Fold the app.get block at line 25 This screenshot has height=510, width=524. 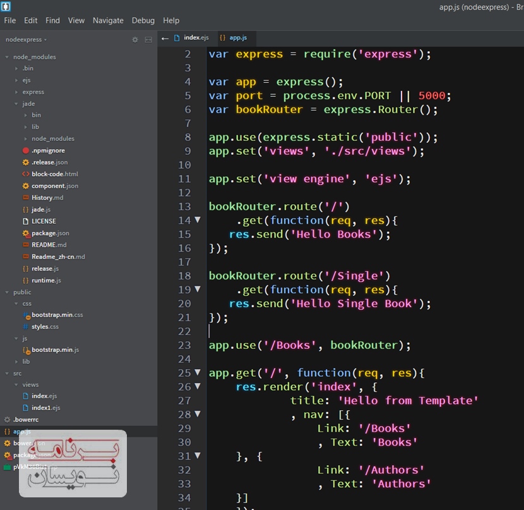coord(198,372)
